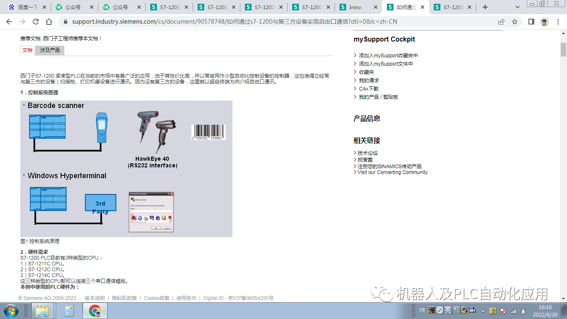Close the Intro tab

(x=376, y=7)
